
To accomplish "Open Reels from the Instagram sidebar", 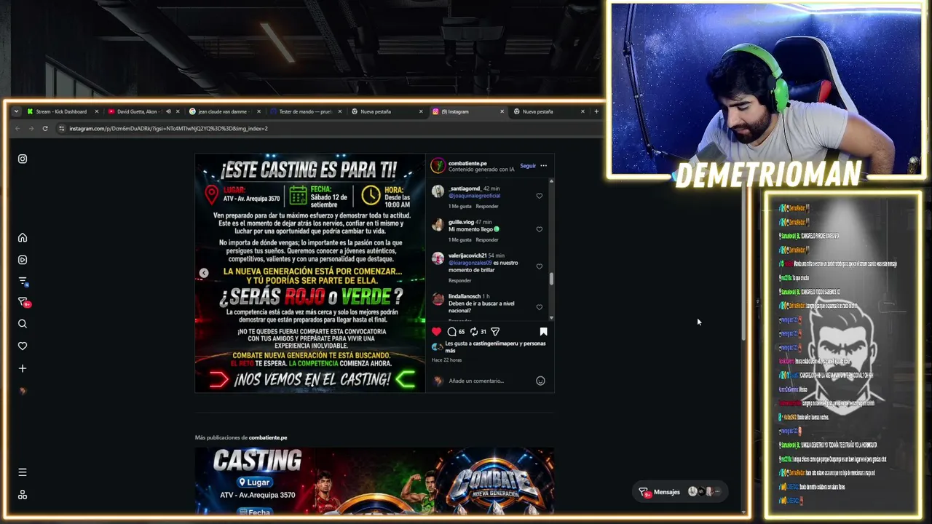I will click(23, 260).
